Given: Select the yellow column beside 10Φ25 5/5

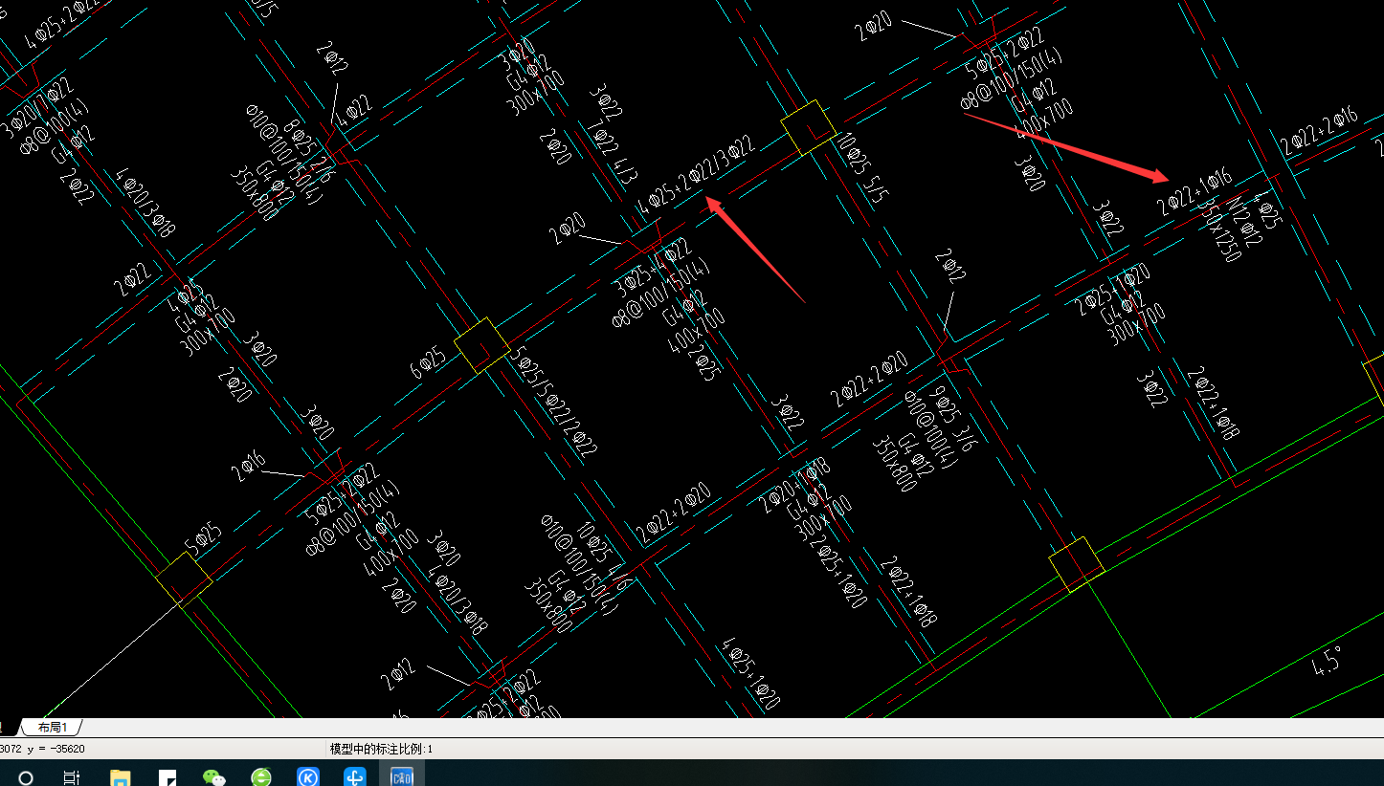Looking at the screenshot, I should [x=809, y=127].
